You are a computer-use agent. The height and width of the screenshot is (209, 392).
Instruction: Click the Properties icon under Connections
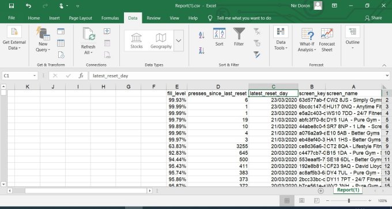coord(107,43)
